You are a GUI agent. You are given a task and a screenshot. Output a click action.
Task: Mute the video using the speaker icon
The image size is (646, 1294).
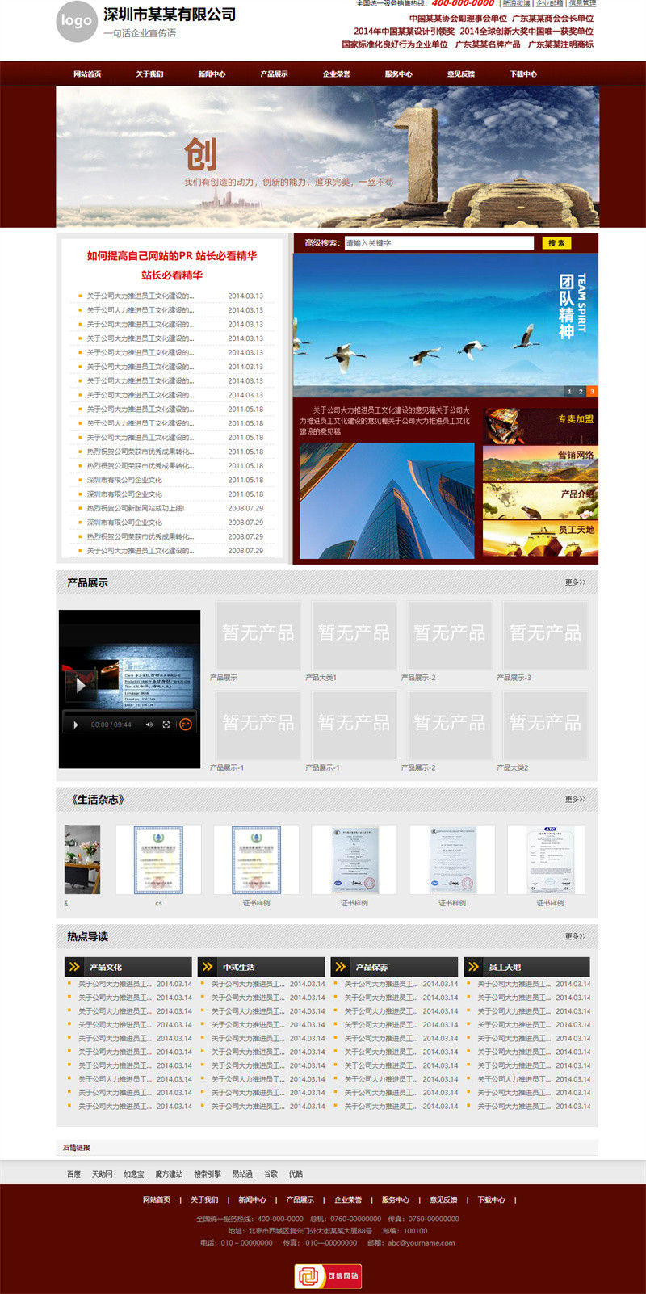pyautogui.click(x=149, y=725)
